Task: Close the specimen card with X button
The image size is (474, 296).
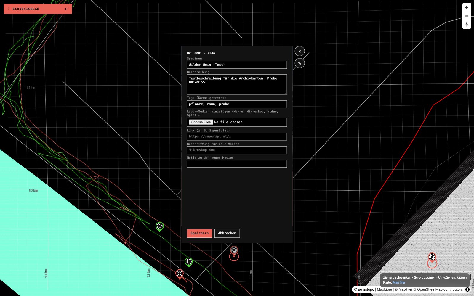Action: click(300, 51)
